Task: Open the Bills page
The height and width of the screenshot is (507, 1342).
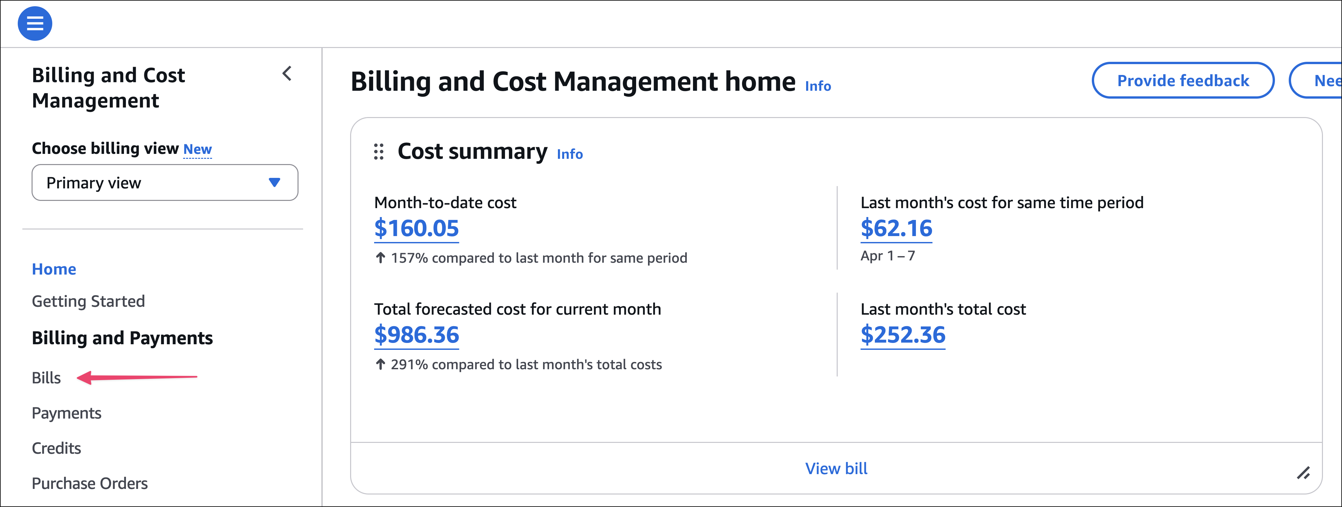Action: point(46,378)
